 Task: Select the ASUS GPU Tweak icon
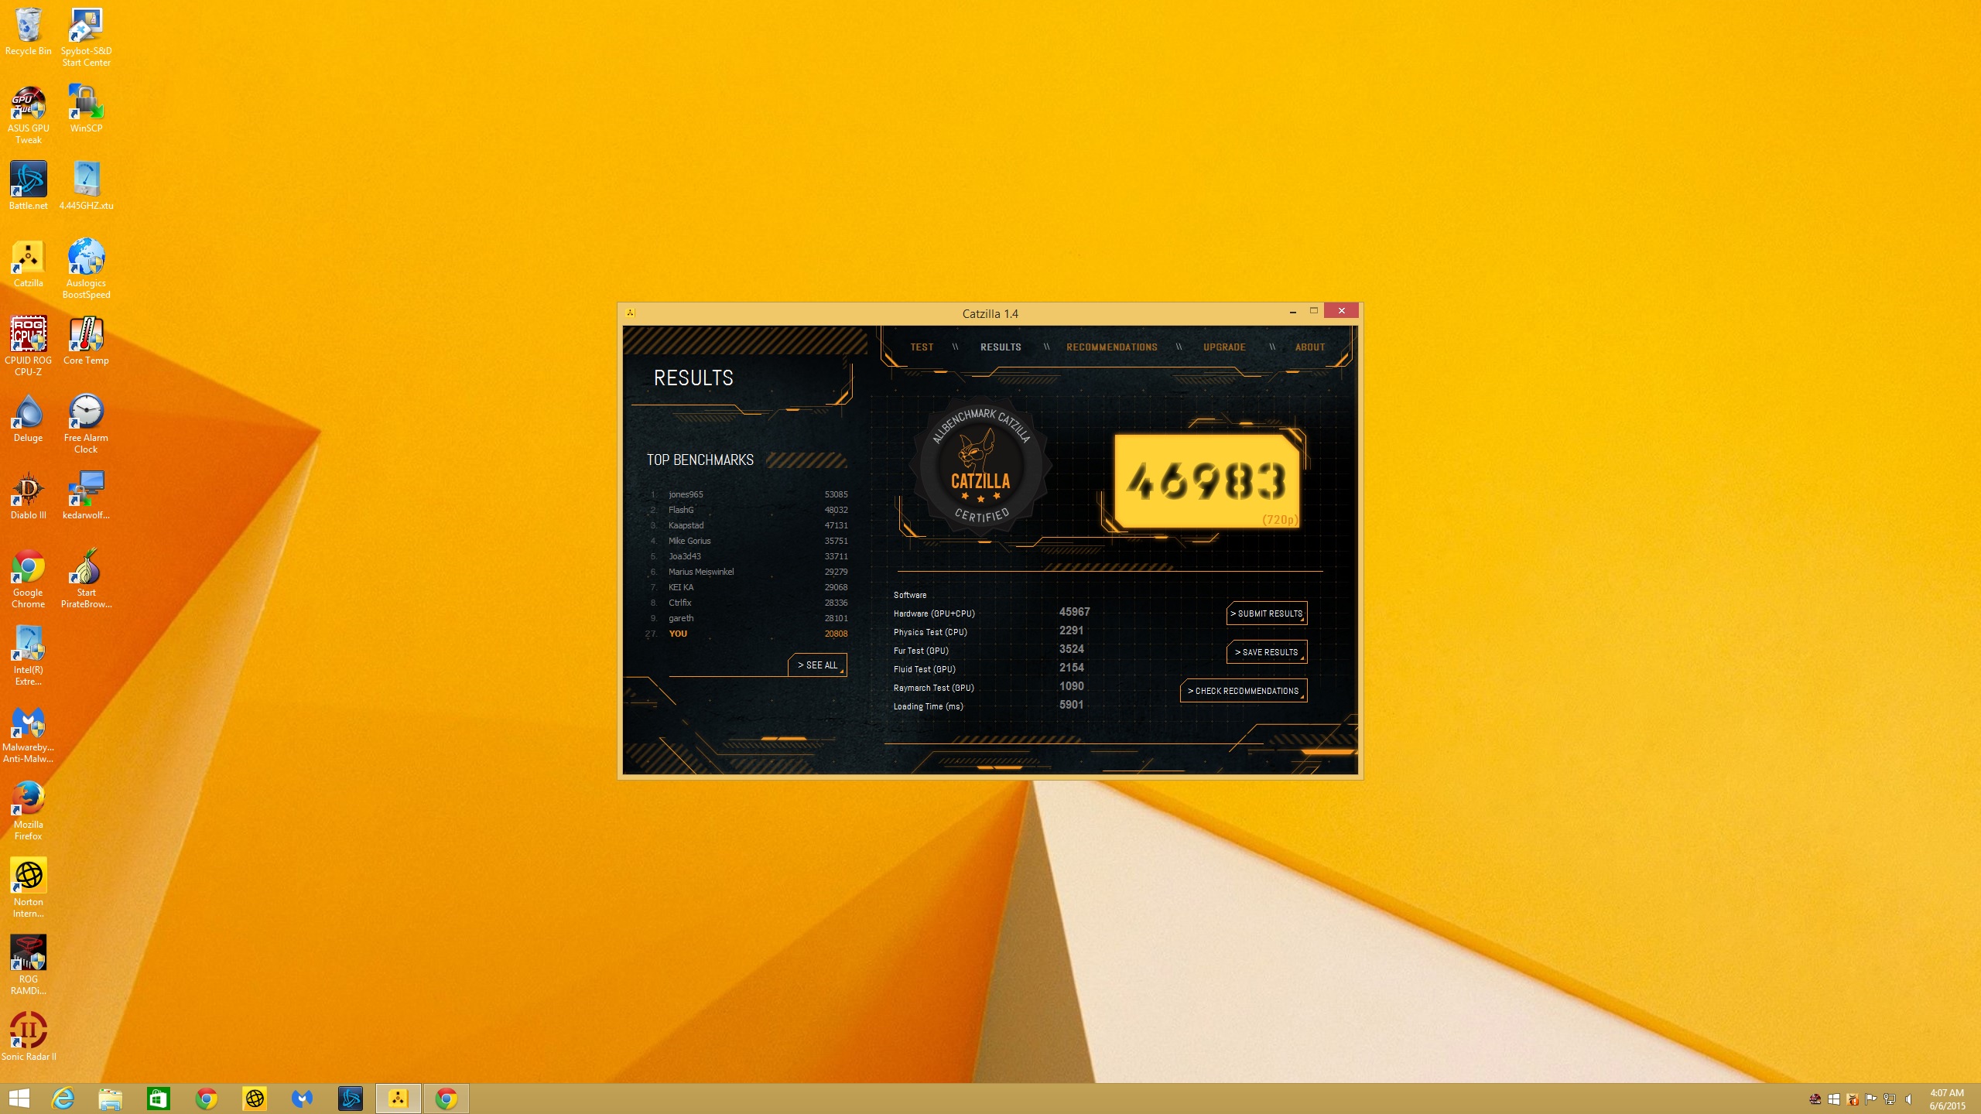28,114
